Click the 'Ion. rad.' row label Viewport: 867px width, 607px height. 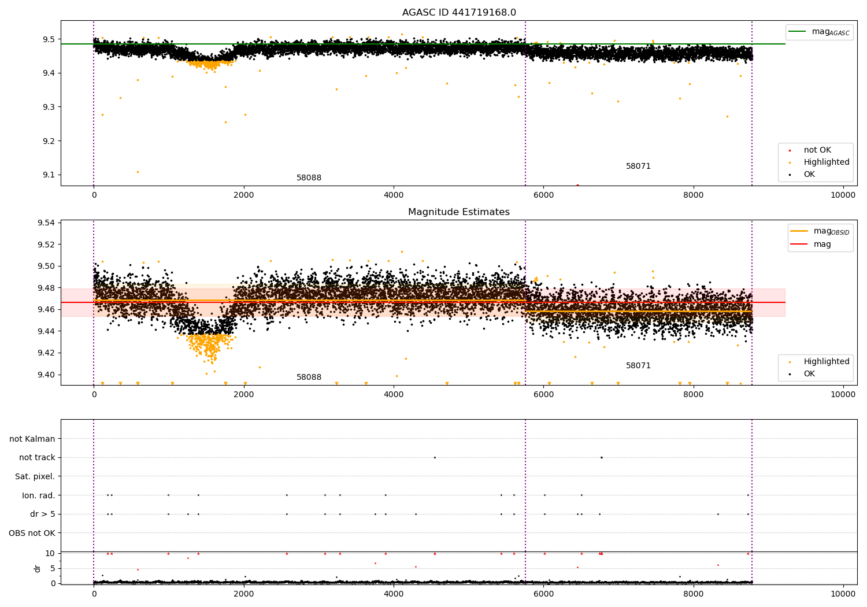[x=39, y=495]
